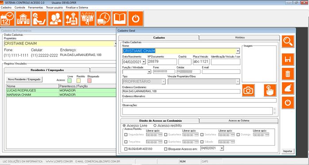
Task: Click the construction worker toolbar icon
Action: [72, 19]
